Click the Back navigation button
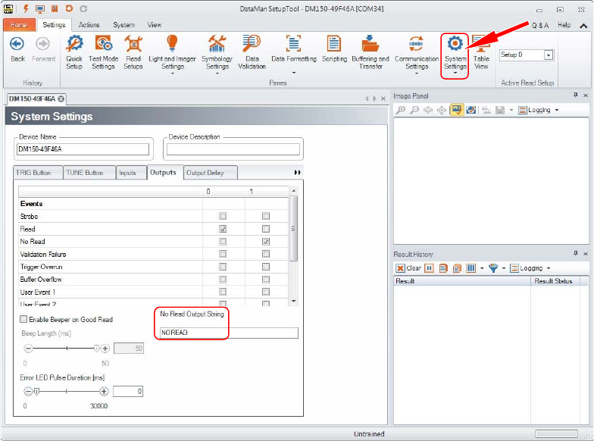594x441 pixels. click(x=17, y=48)
